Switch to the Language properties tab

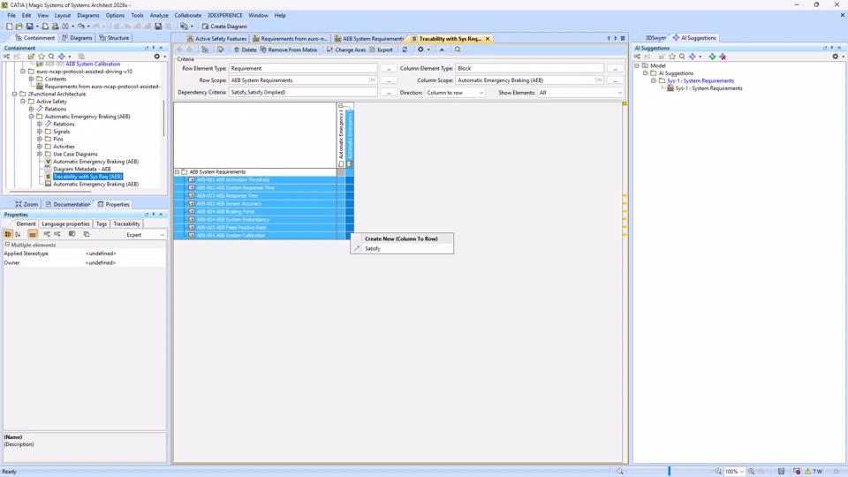(x=65, y=223)
